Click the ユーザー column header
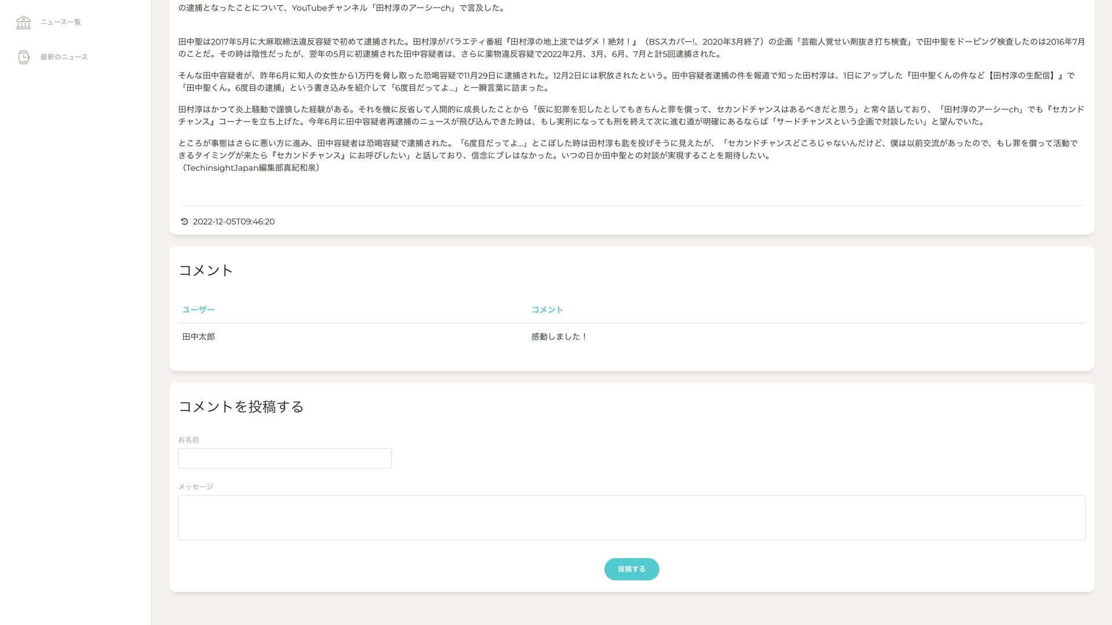The image size is (1112, 625). tap(198, 310)
